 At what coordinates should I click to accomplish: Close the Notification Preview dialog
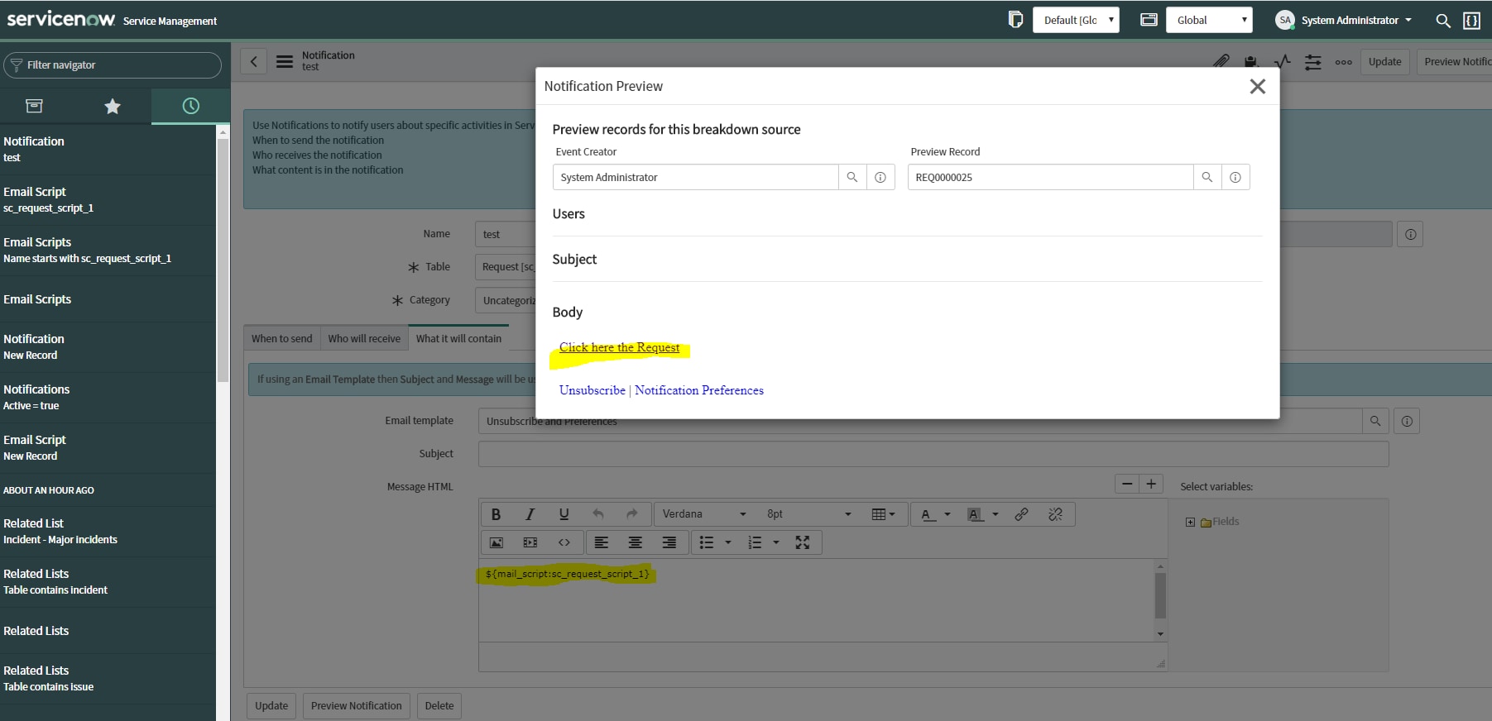[x=1257, y=86]
